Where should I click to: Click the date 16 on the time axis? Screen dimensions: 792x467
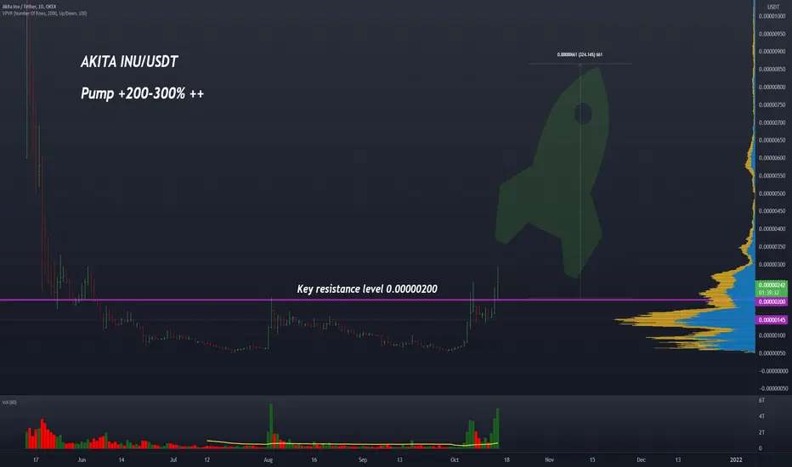(x=314, y=460)
